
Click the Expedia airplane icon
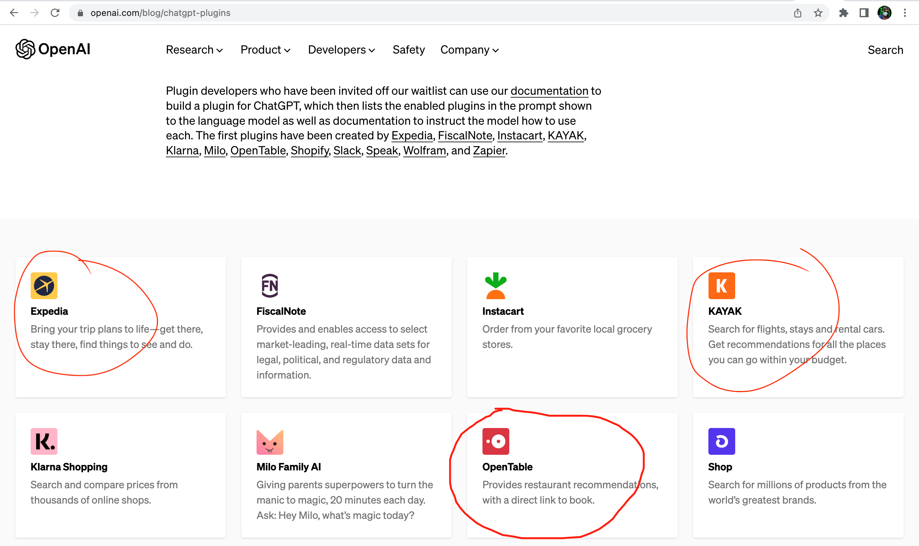44,285
